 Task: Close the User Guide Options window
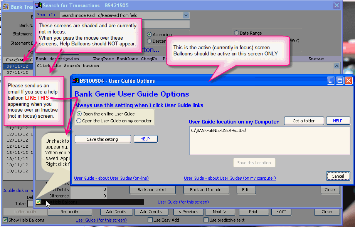point(349,81)
